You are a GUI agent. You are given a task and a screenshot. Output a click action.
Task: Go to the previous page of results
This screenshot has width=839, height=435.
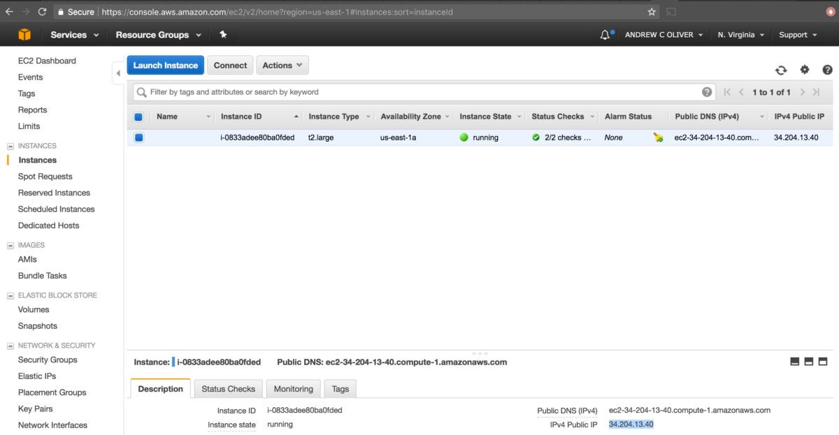741,92
